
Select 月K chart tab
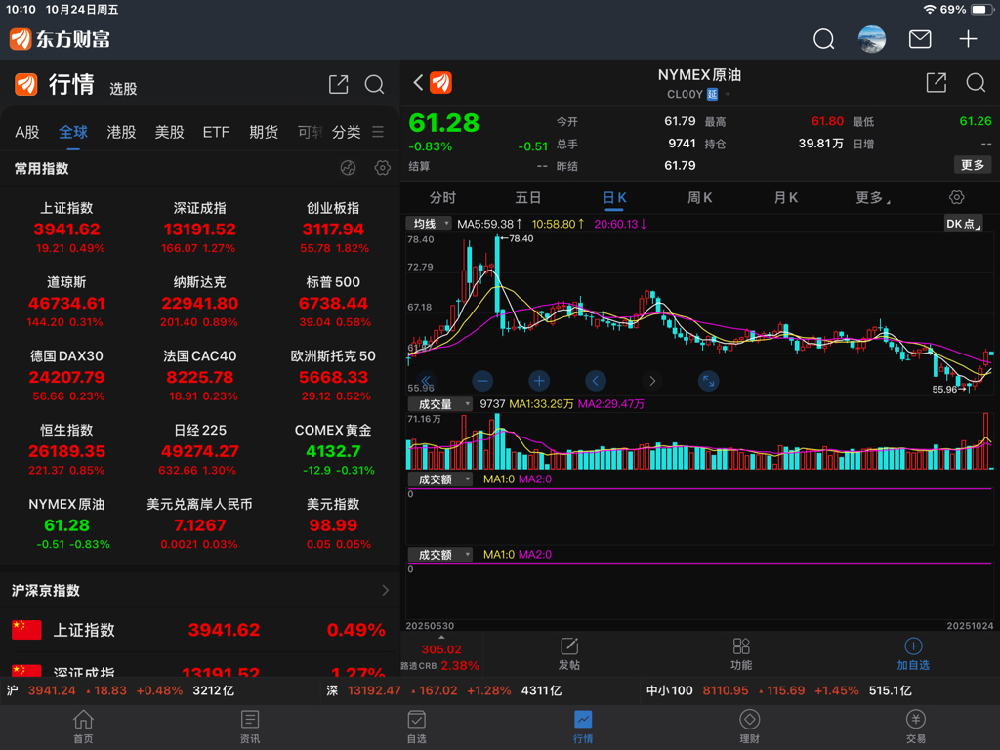point(786,197)
